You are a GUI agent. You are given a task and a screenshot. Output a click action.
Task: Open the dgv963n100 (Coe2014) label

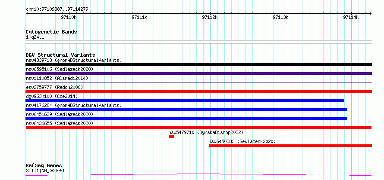(52, 96)
